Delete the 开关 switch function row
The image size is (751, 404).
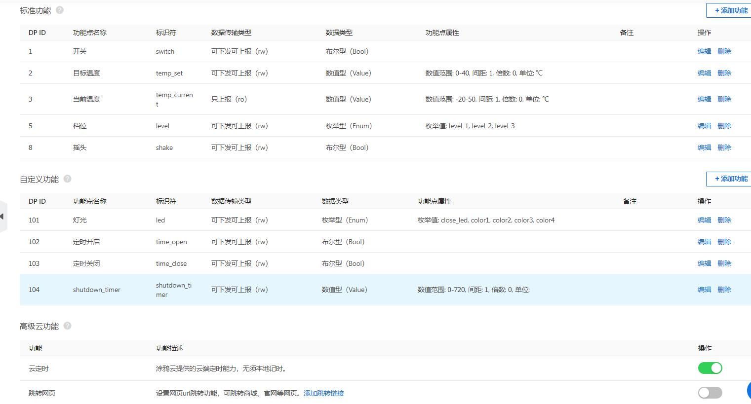click(724, 51)
